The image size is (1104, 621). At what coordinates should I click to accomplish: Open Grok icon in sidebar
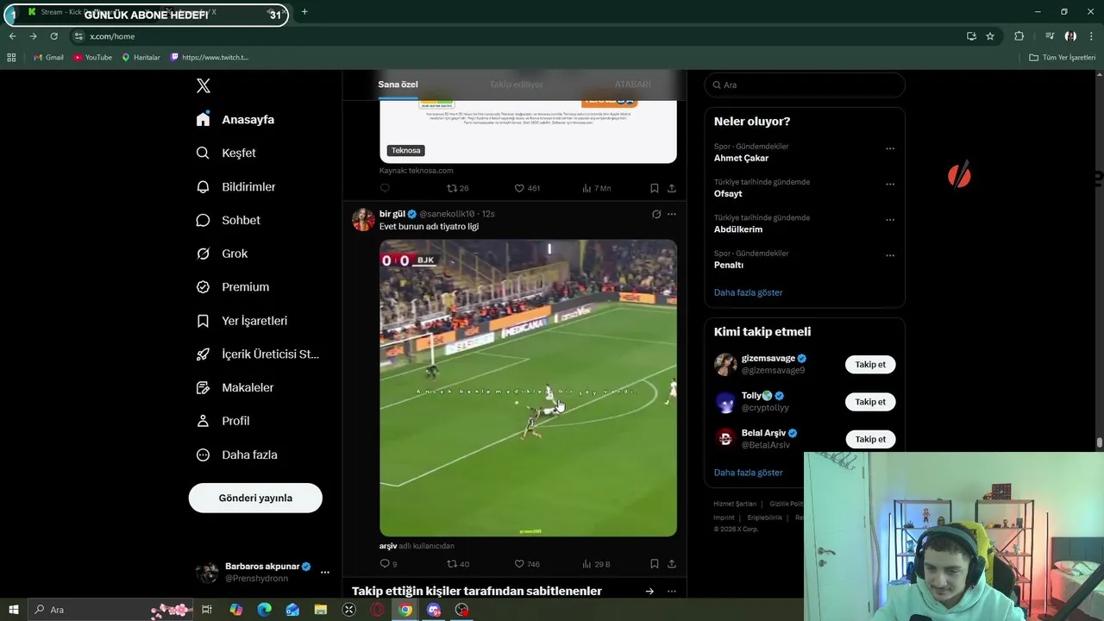pyautogui.click(x=203, y=254)
